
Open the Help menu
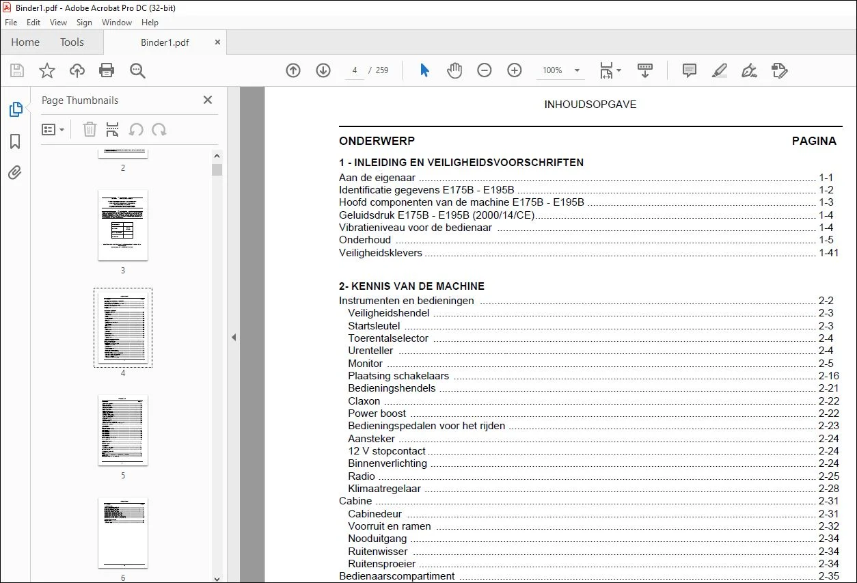(150, 23)
